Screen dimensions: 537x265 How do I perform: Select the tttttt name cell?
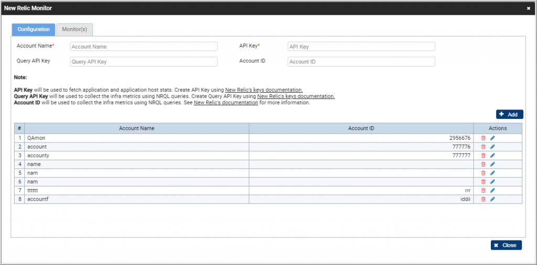(137, 190)
